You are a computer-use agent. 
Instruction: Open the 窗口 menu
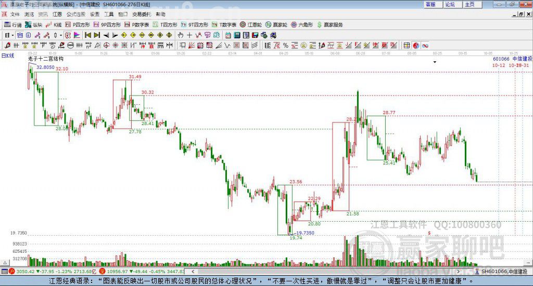click(x=123, y=14)
